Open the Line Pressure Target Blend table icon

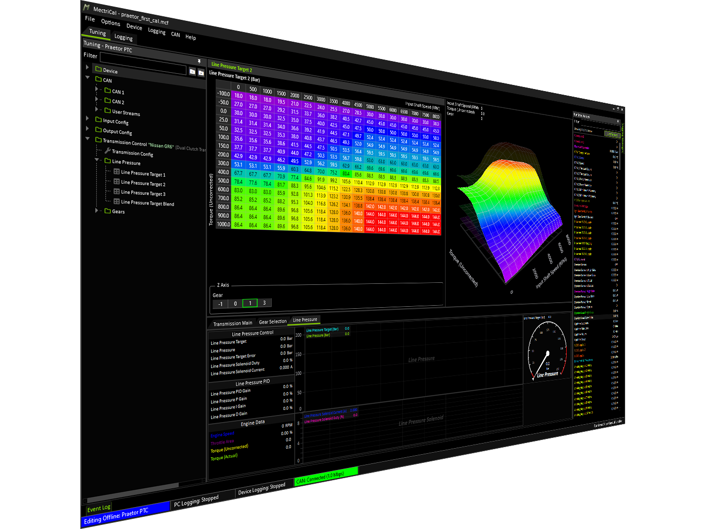(x=116, y=201)
